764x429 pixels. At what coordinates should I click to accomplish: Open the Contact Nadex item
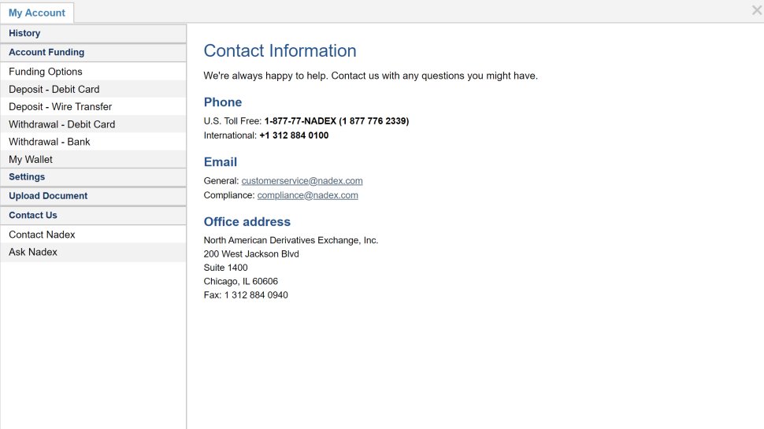[x=93, y=235]
